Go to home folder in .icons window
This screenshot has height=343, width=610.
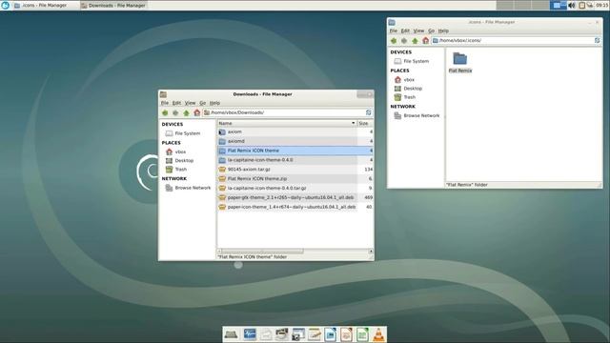point(426,41)
